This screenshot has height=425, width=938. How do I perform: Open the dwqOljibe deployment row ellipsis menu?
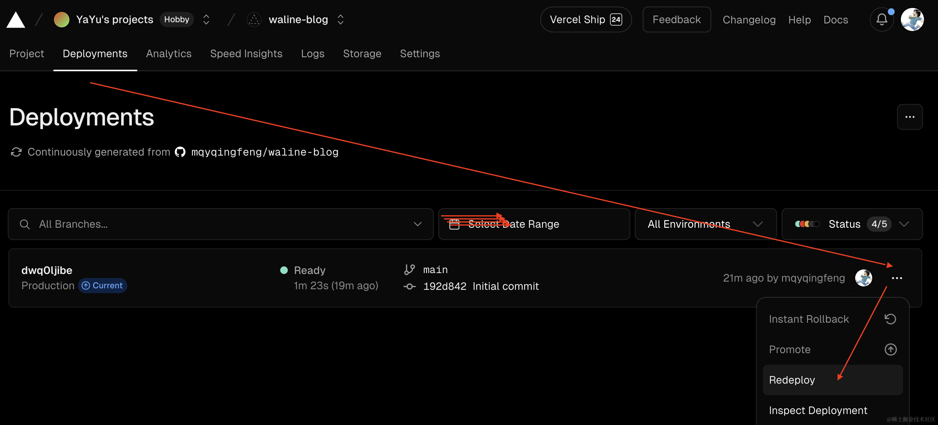coord(897,278)
